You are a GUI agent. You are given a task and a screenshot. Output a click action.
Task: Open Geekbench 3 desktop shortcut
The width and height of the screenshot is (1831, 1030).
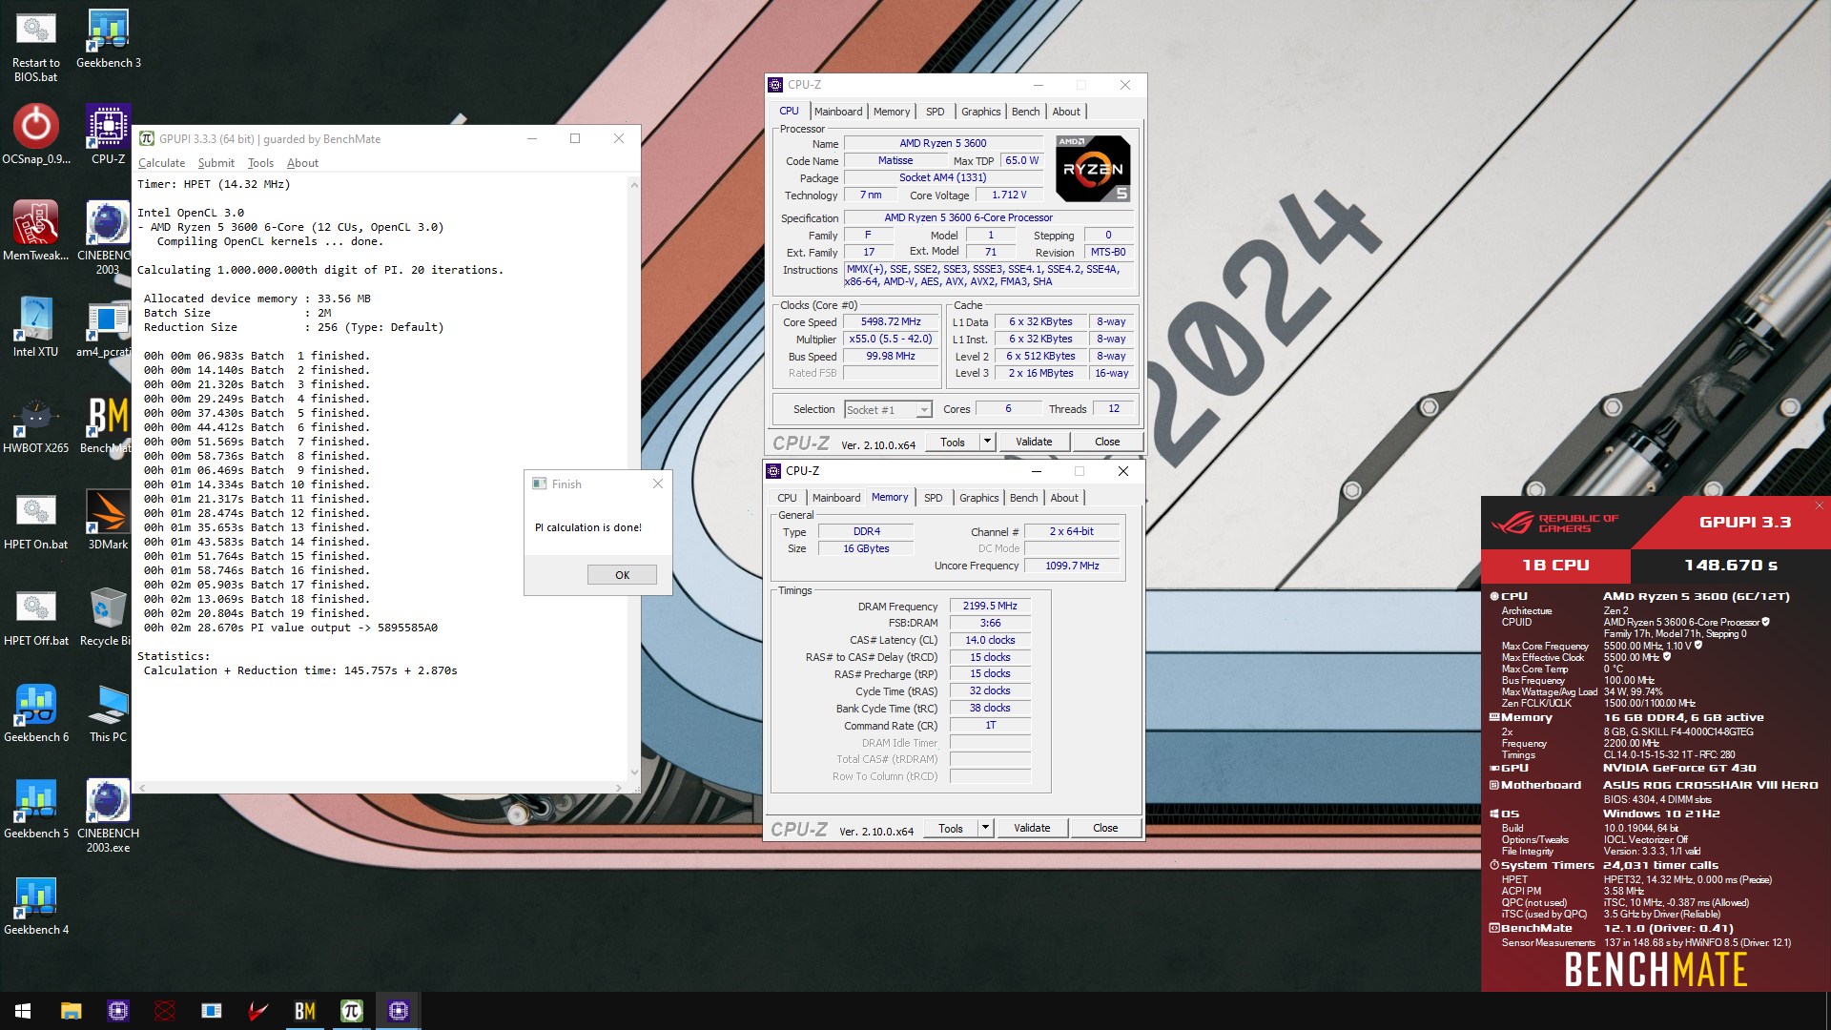[108, 39]
